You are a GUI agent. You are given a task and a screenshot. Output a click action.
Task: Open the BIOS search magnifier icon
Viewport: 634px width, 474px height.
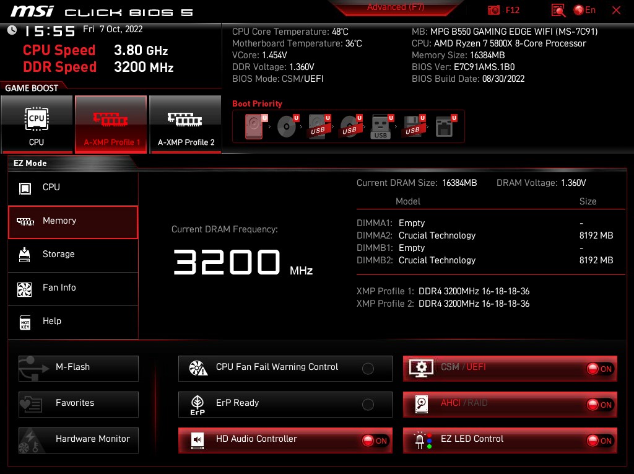pos(558,11)
